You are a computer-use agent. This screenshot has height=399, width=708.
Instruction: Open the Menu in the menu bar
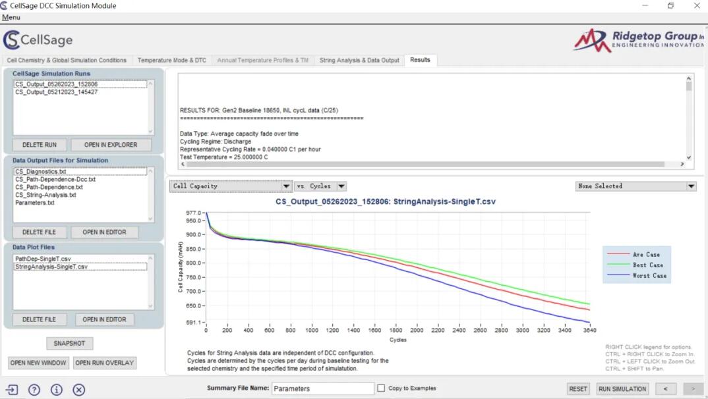click(11, 17)
